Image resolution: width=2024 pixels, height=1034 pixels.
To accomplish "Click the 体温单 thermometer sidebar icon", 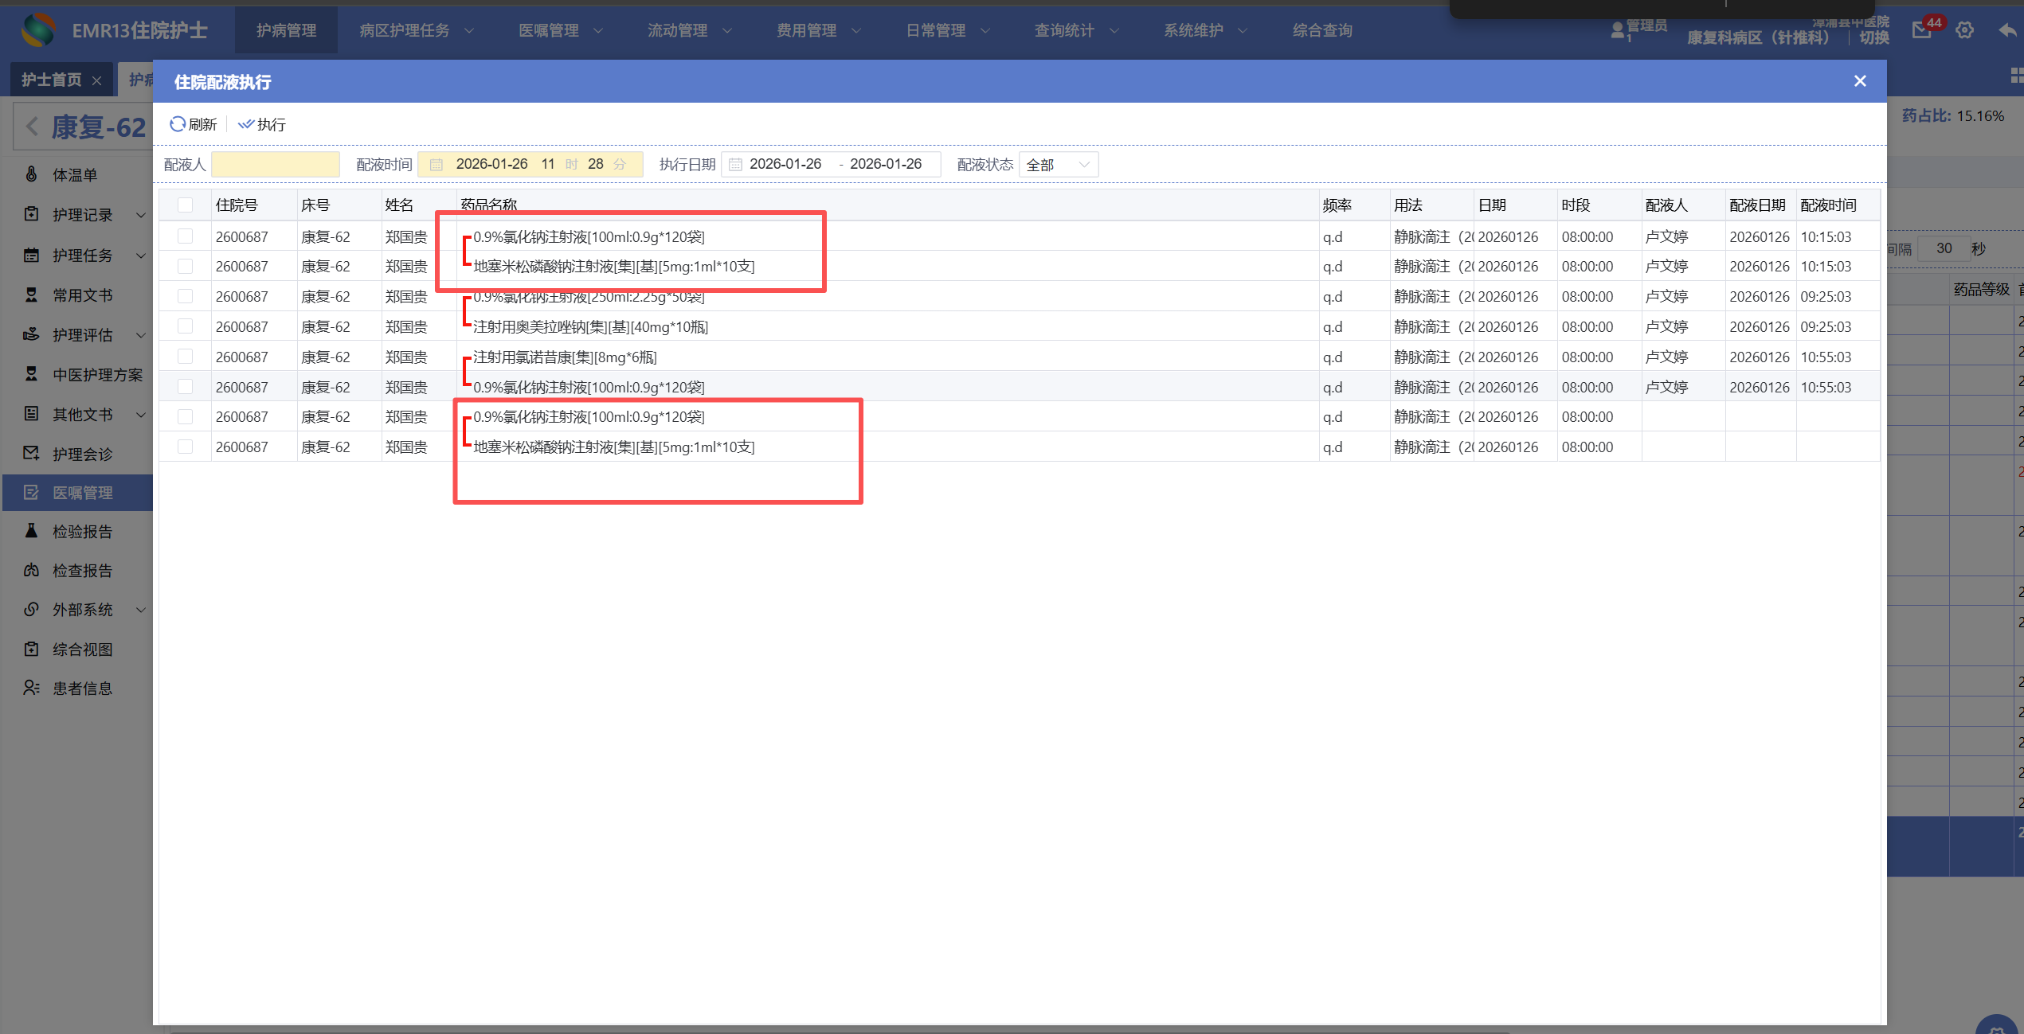I will [32, 174].
